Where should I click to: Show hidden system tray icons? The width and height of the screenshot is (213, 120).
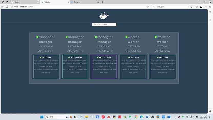click(x=175, y=117)
